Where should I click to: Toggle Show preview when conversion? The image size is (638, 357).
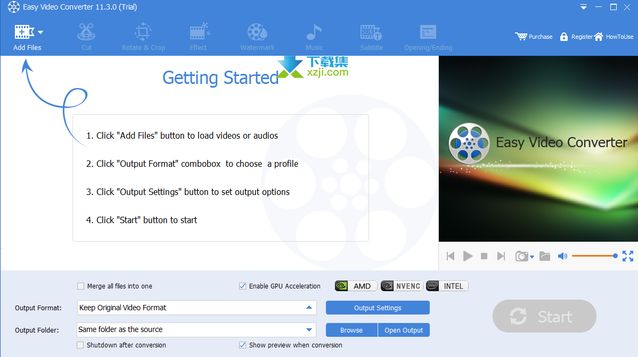(242, 345)
